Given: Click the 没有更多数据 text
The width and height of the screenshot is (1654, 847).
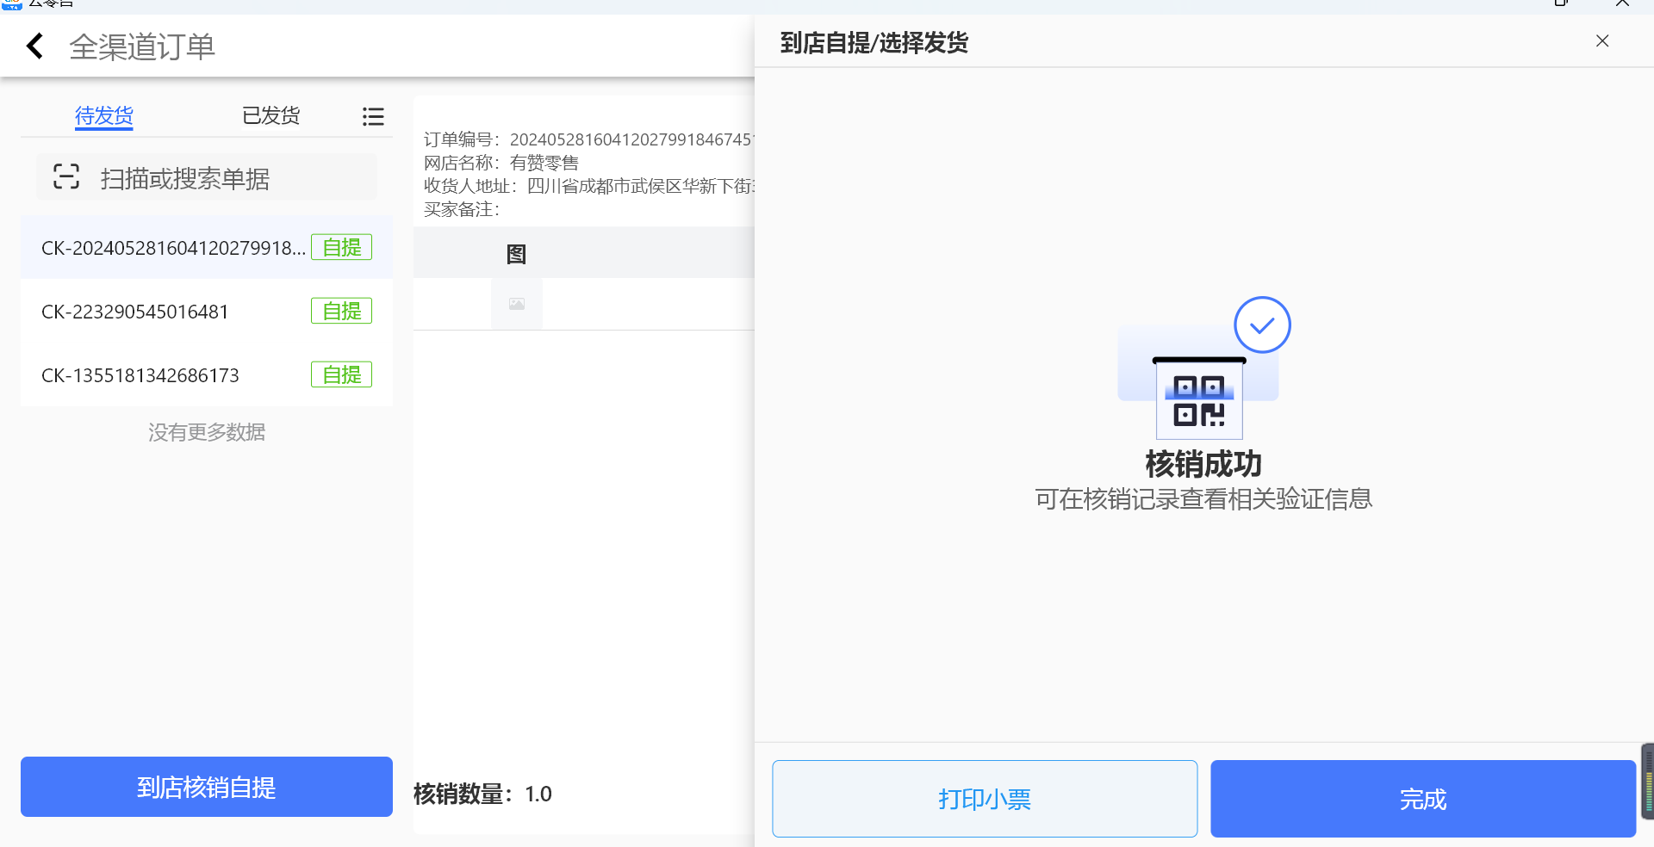Looking at the screenshot, I should pyautogui.click(x=207, y=432).
